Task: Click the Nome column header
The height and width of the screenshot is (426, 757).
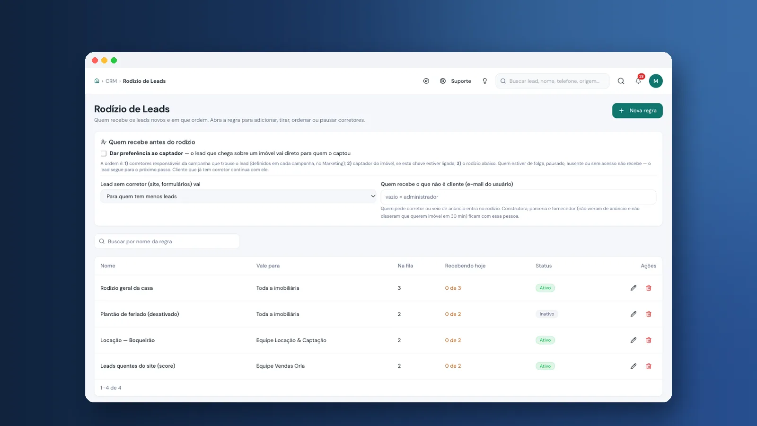Action: coord(108,266)
